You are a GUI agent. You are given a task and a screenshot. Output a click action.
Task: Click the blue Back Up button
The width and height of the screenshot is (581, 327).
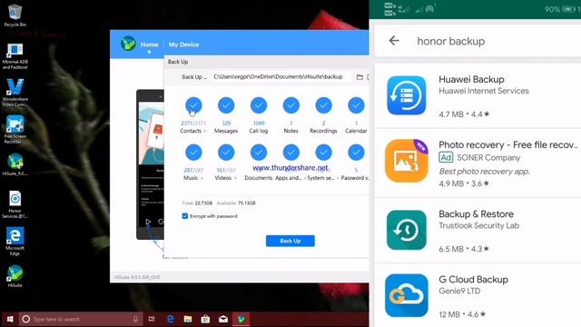[x=290, y=241]
